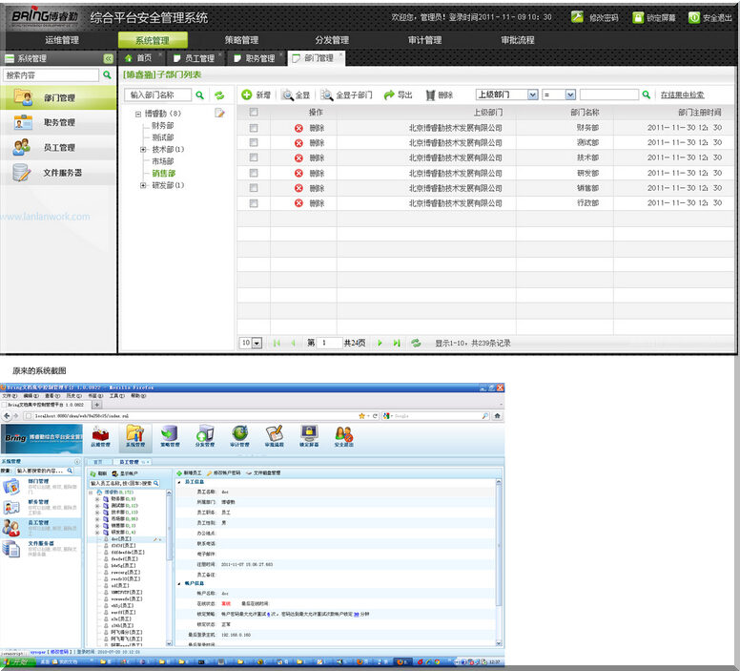Open the page size dropdown showing 10
Viewport: 740px width, 671px height.
(x=257, y=343)
